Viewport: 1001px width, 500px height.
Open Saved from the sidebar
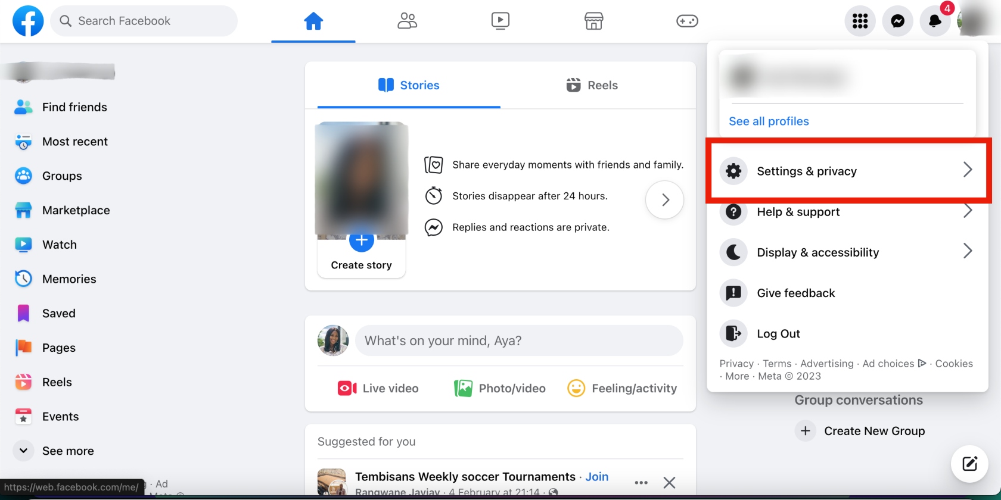tap(59, 313)
